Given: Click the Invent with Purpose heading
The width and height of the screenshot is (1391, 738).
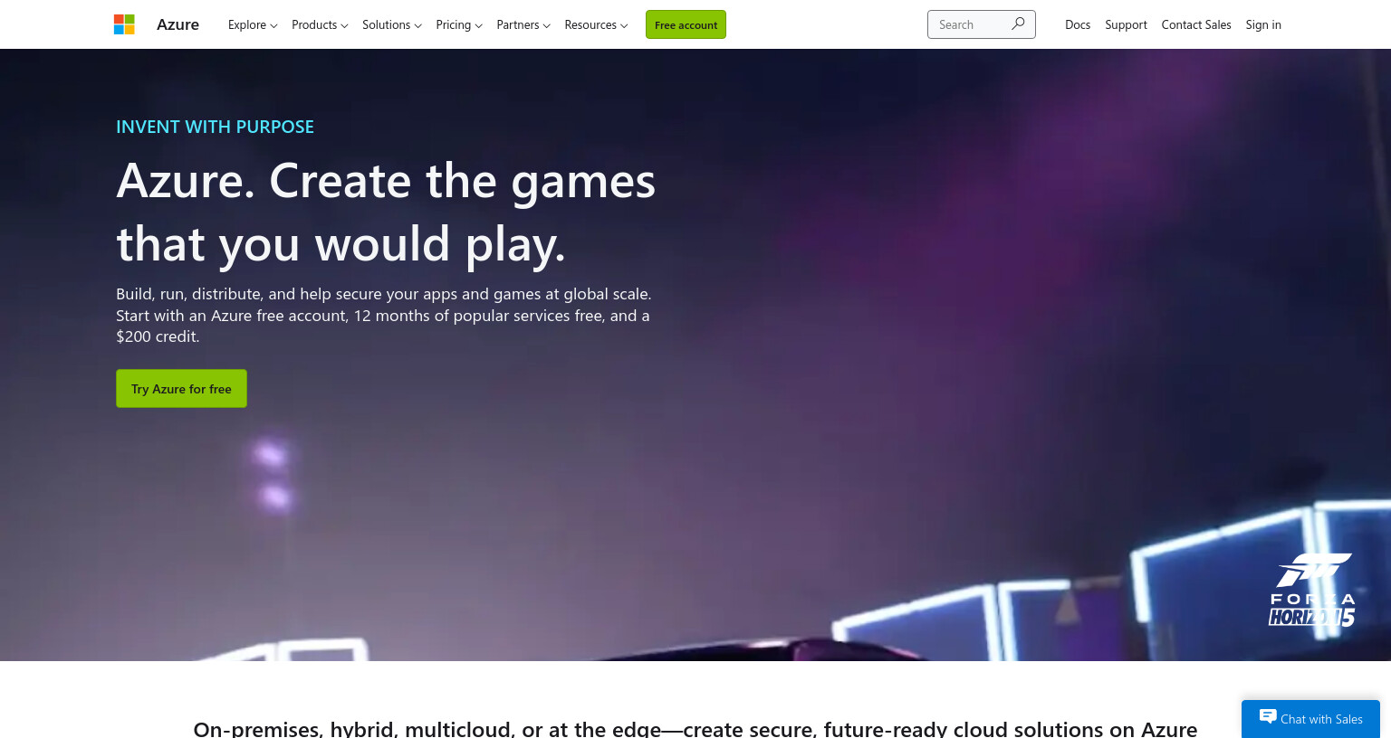Looking at the screenshot, I should click(x=215, y=127).
